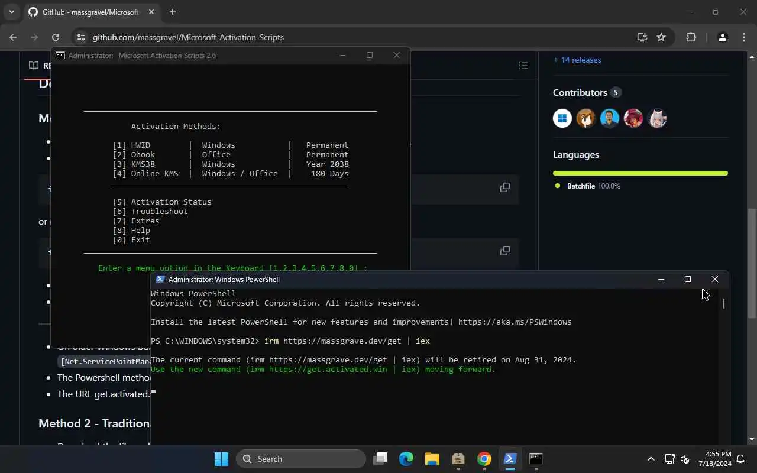Open File Explorer from the taskbar

click(x=432, y=459)
